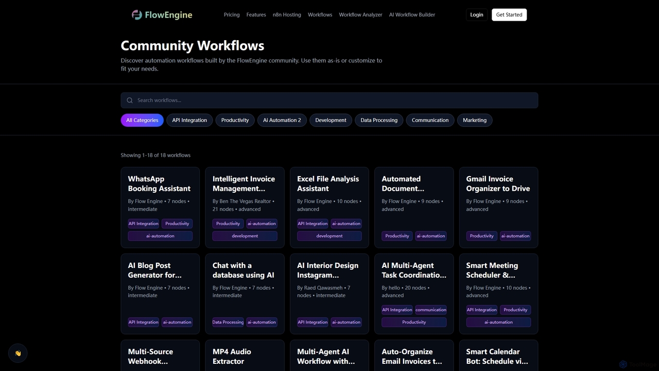Click Productivity tag on WhatsApp Booking card
The height and width of the screenshot is (371, 659).
pos(177,224)
